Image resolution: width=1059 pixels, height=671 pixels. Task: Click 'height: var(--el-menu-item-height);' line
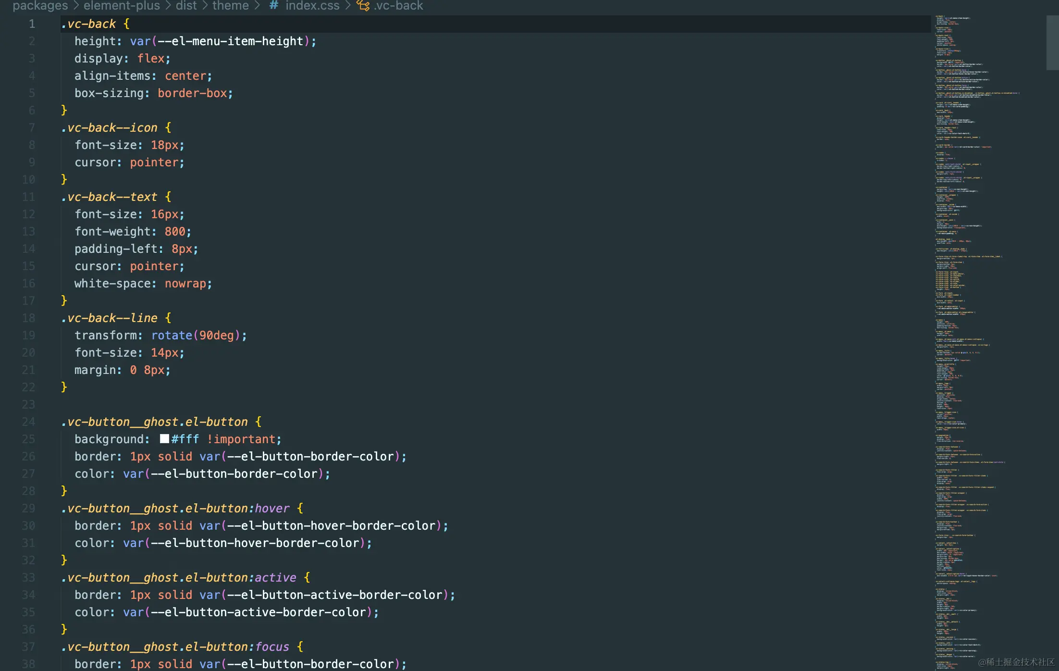(196, 41)
